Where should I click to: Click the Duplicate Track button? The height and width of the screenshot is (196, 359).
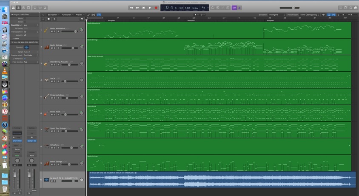(48, 19)
